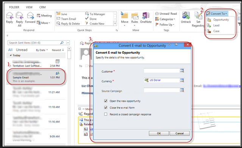The height and width of the screenshot is (148, 242).
Task: Open the FOLDER ribbon tab
Action: coord(14,7)
